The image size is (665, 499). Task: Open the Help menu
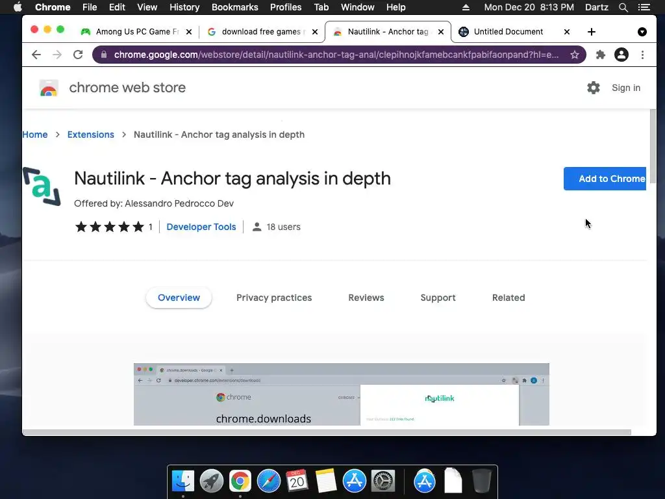point(395,7)
